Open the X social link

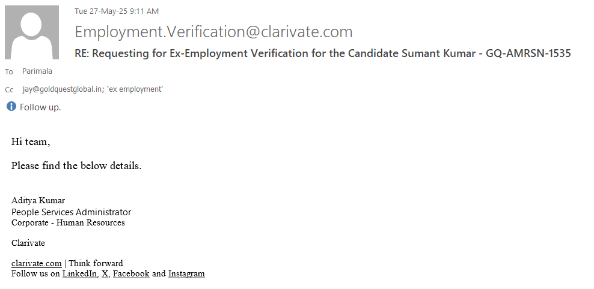pos(105,274)
